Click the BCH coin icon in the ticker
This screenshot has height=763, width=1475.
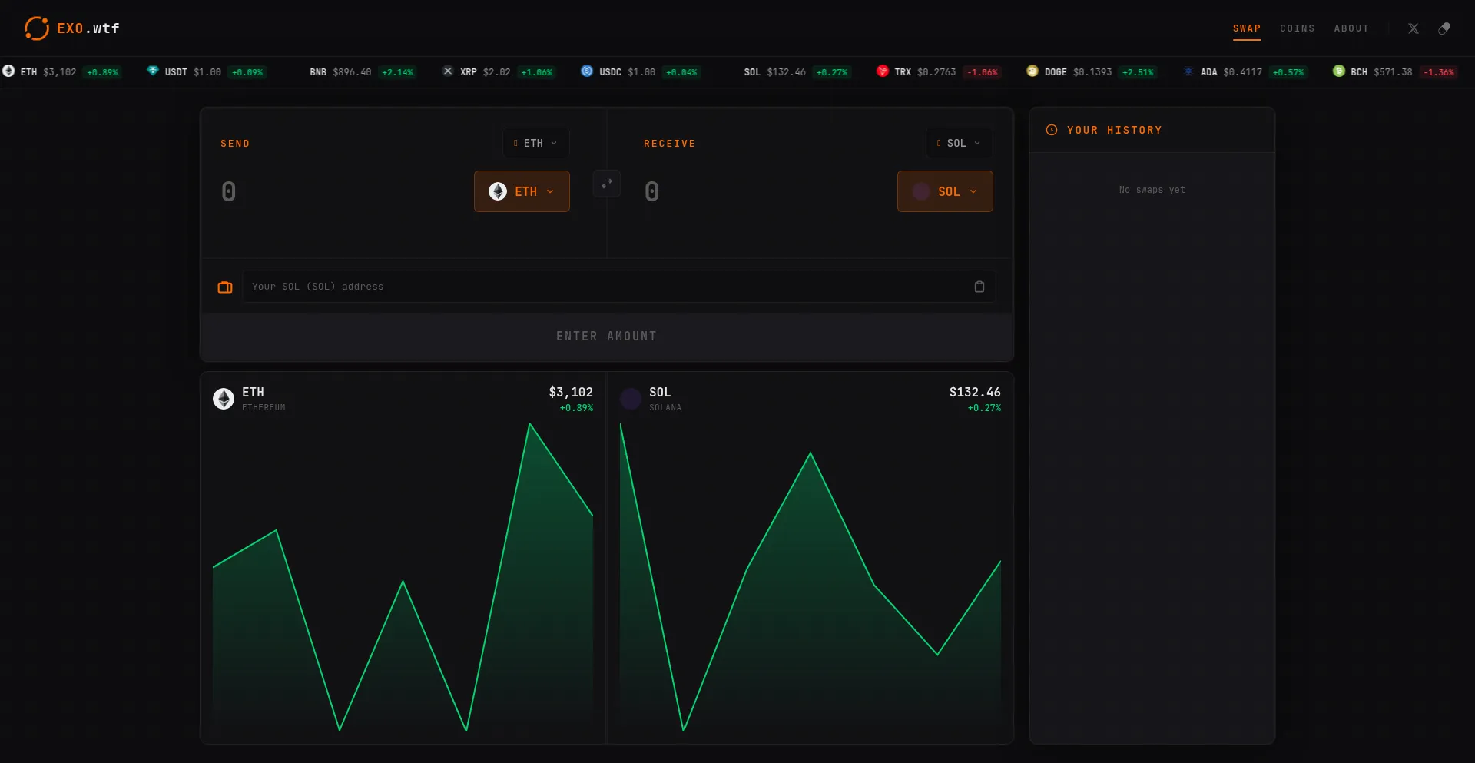point(1338,71)
